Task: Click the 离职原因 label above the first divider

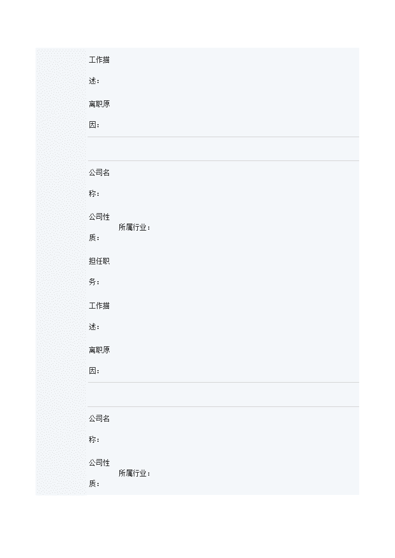Action: click(99, 114)
